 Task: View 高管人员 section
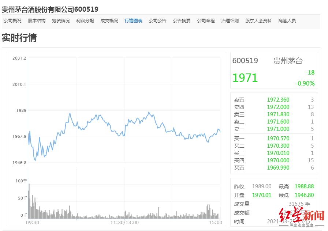[287, 21]
